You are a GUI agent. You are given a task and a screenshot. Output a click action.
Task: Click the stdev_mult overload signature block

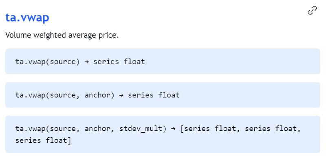163,134
